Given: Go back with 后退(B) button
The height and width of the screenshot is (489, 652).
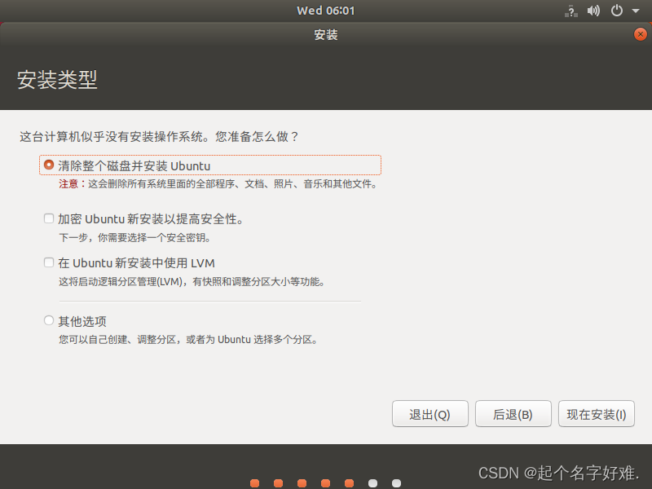Looking at the screenshot, I should (x=513, y=414).
